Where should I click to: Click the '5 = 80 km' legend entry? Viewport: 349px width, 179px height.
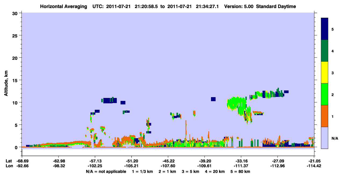click(240, 171)
